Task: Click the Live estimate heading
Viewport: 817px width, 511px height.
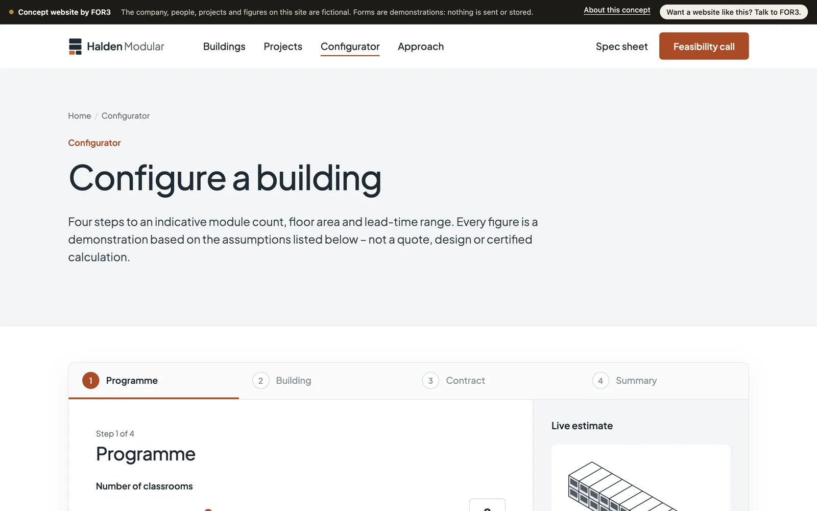Action: (582, 426)
